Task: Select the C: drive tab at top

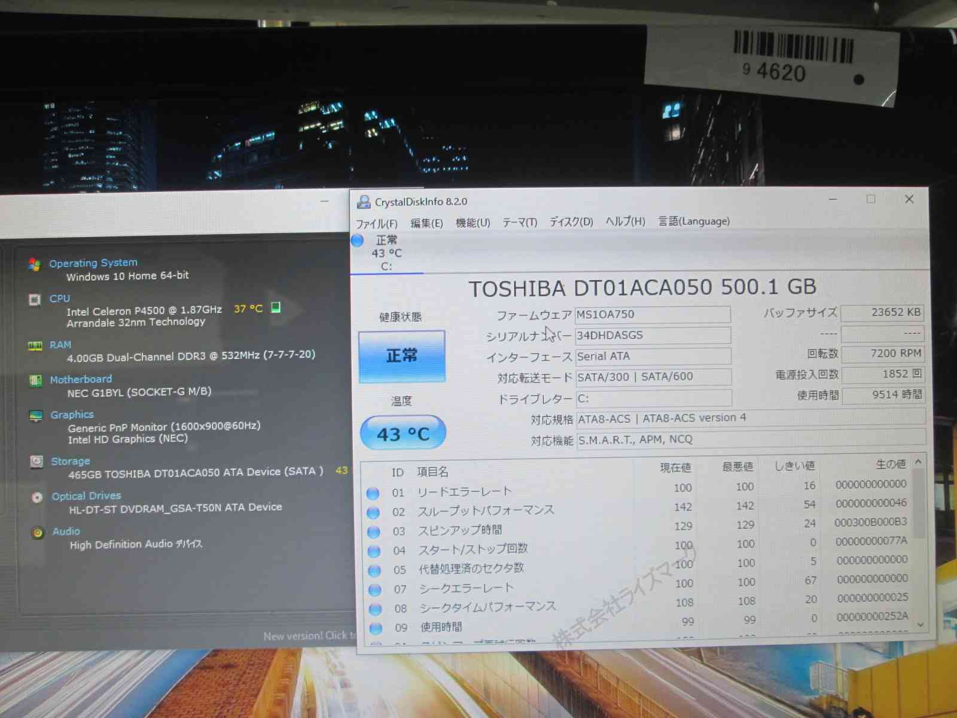Action: [386, 254]
